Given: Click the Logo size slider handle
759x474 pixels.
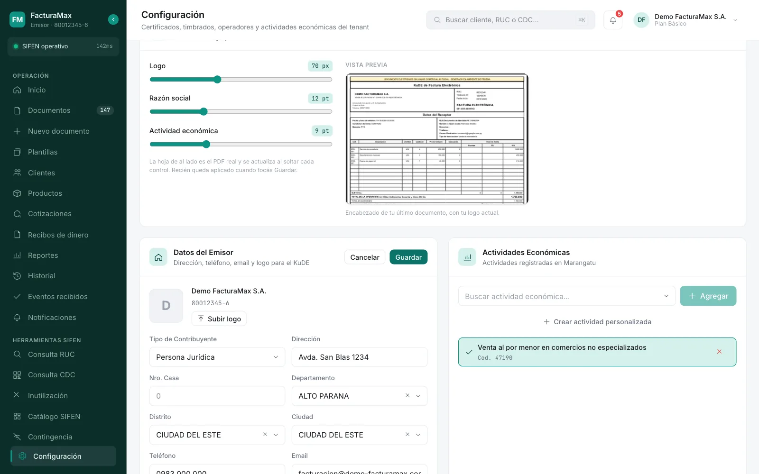Looking at the screenshot, I should tap(217, 80).
